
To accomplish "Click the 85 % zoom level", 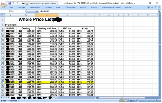I will pos(132,101).
